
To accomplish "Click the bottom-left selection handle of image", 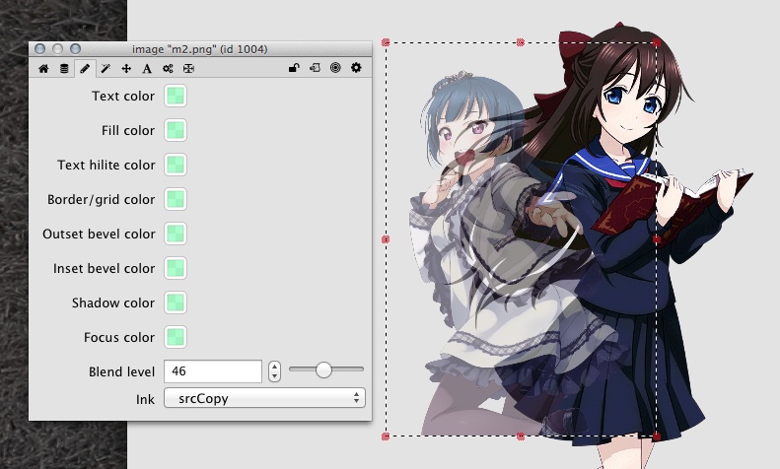I will click(x=386, y=436).
